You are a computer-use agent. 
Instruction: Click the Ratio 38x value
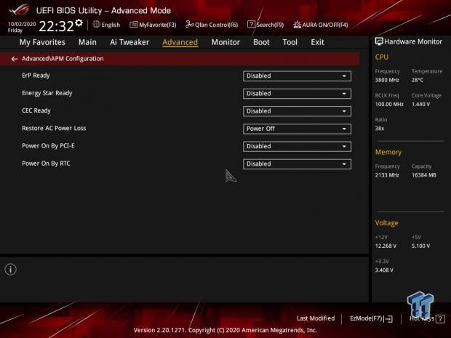point(380,129)
